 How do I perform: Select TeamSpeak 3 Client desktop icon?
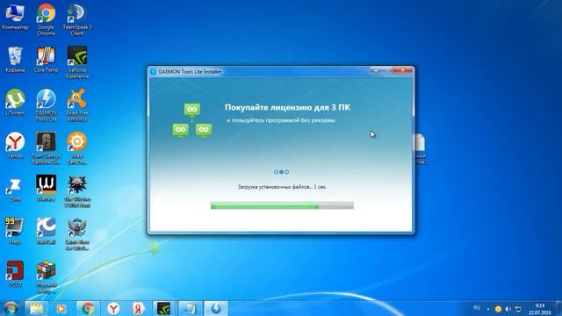point(77,19)
